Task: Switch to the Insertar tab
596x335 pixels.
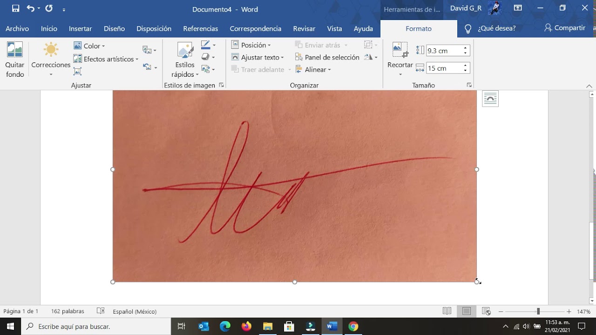Action: (80, 28)
